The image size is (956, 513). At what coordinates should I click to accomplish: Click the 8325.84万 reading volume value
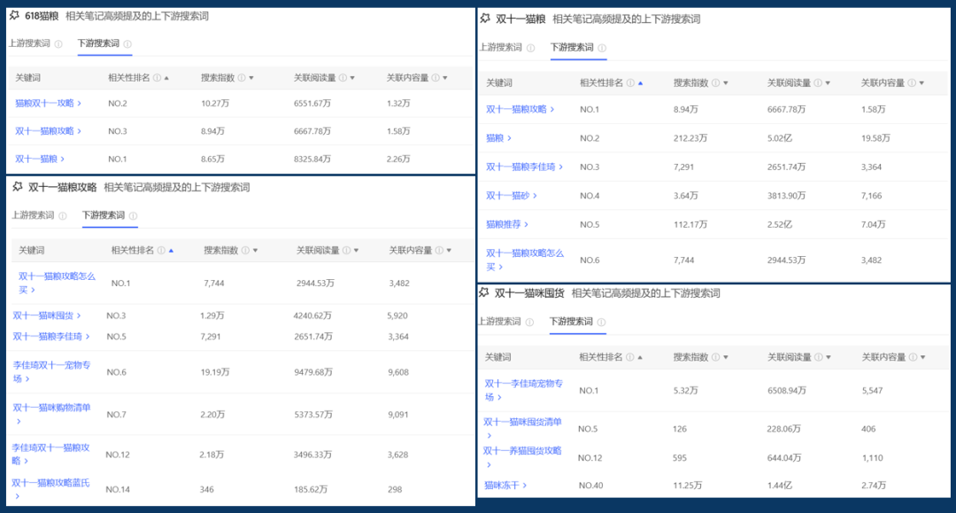(x=312, y=159)
